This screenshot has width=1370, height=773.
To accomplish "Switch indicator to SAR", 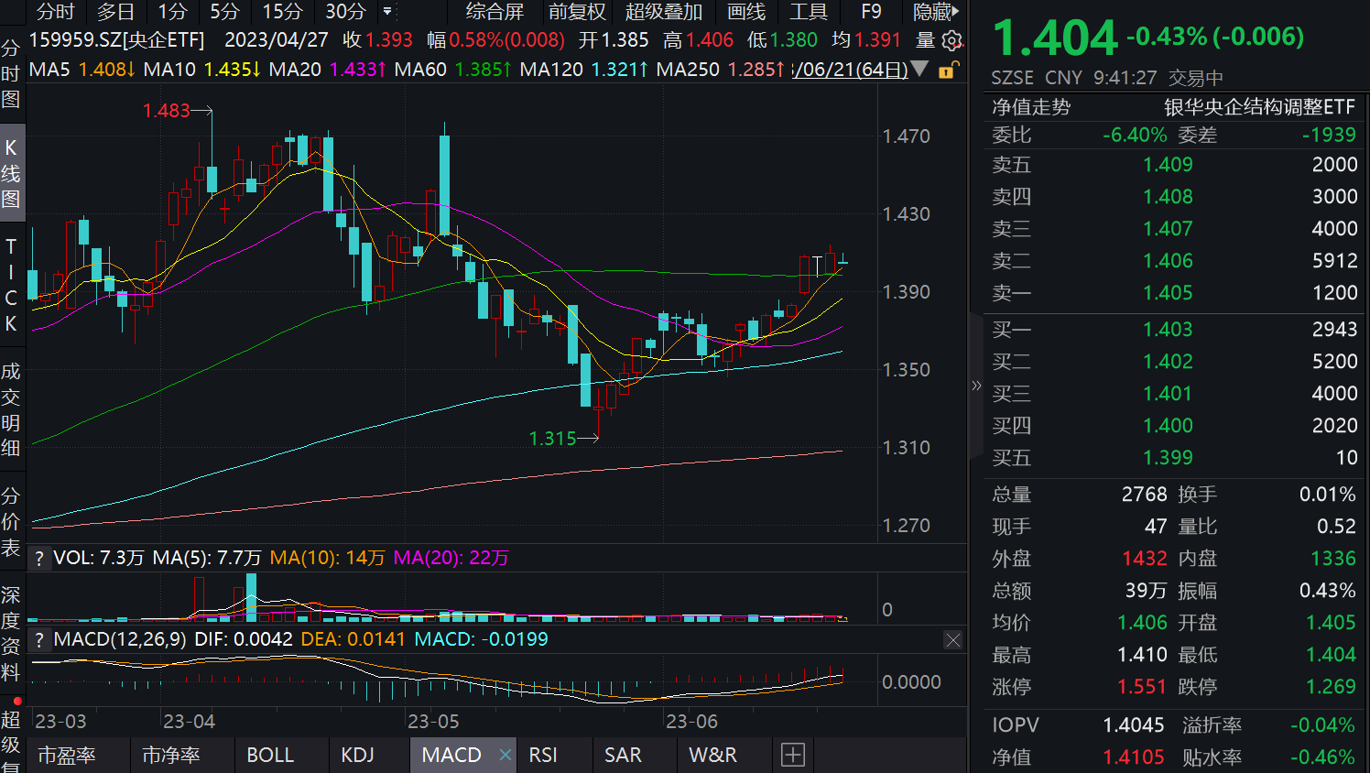I will [623, 755].
